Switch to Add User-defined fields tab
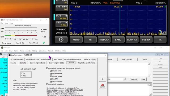Screen dimensions: 170x96 [x=73, y=59]
